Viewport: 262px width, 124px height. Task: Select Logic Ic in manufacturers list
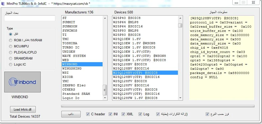pos(82,98)
